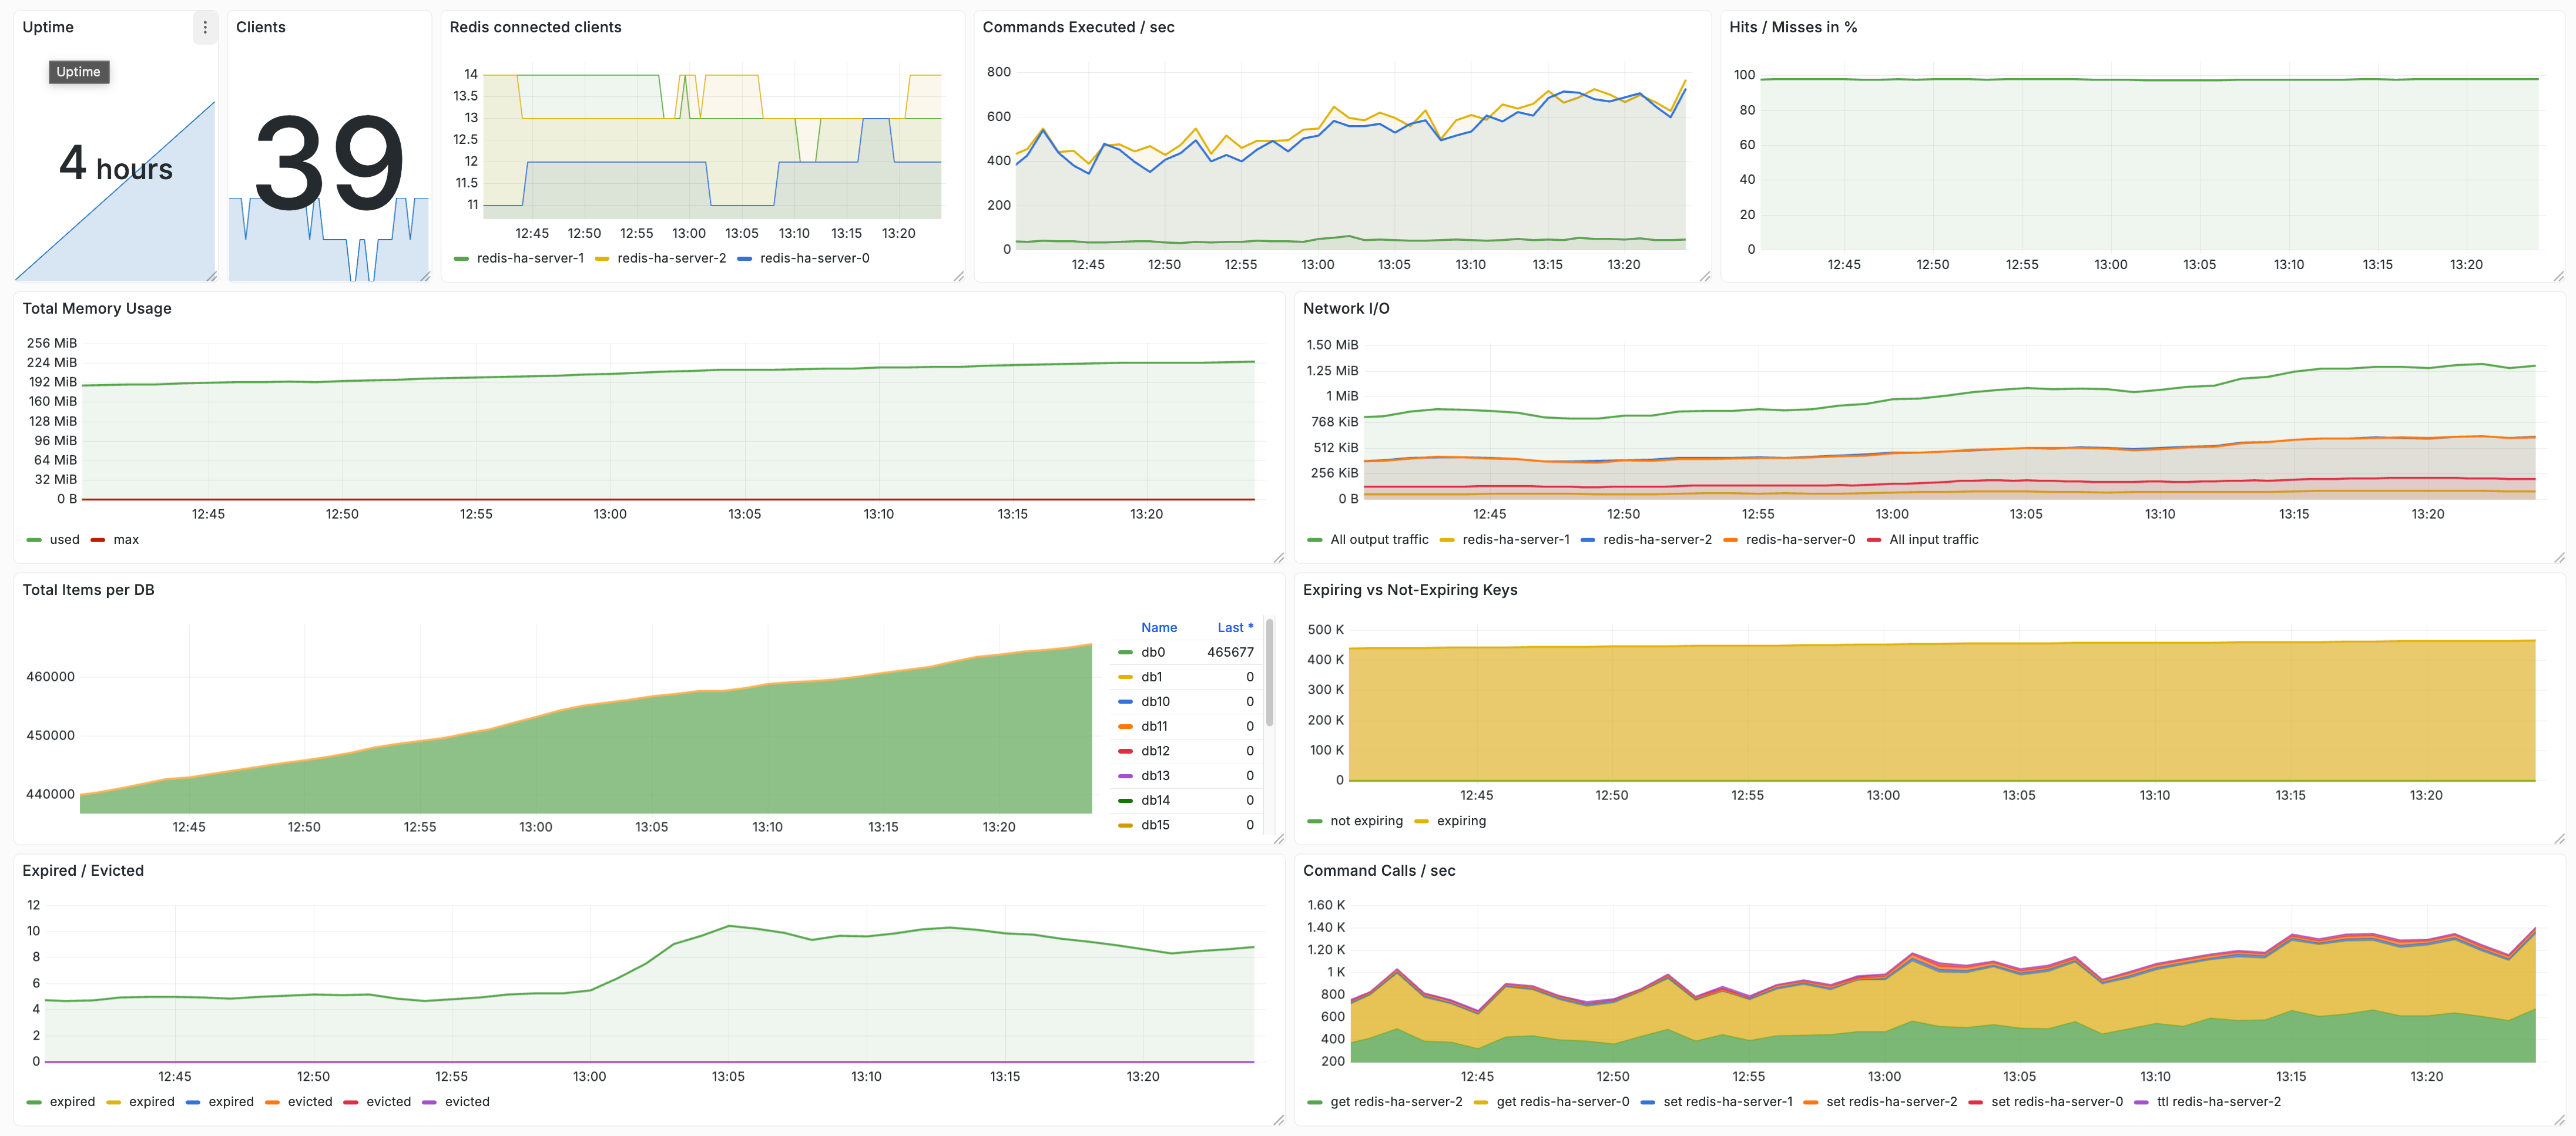Toggle the 'max' series in Total Memory Usage
Image resolution: width=2576 pixels, height=1136 pixels.
125,539
